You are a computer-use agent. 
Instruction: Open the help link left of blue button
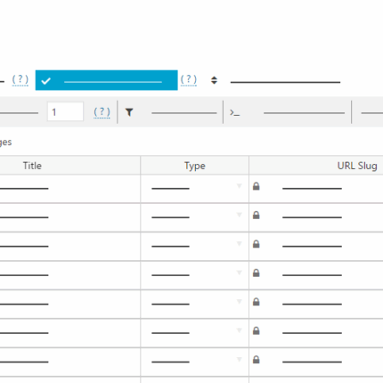[x=20, y=80]
